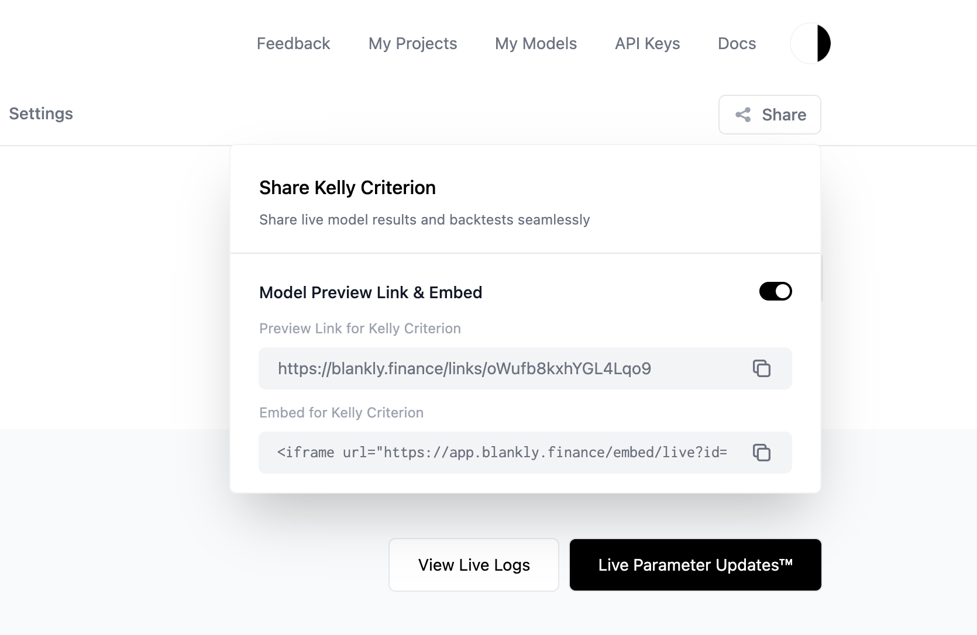Click the Embed for Kelly Criterion label

click(x=341, y=412)
